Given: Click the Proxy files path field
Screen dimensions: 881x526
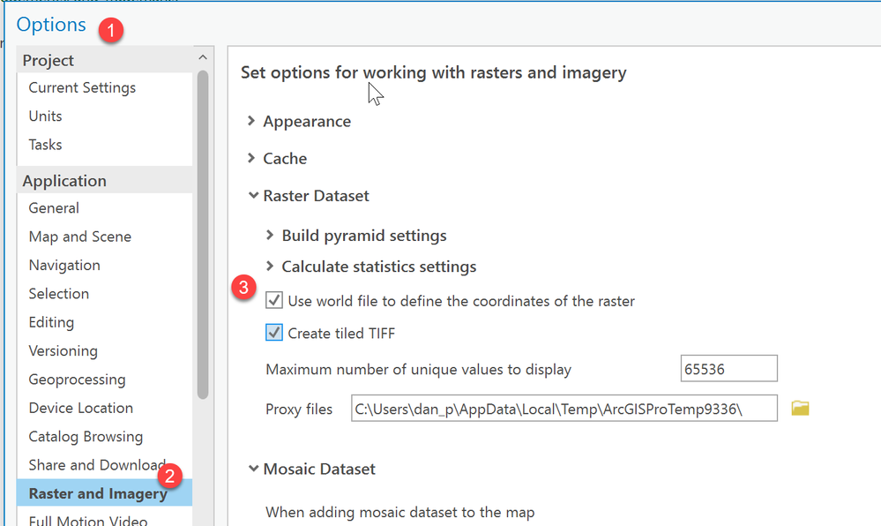Looking at the screenshot, I should [564, 408].
